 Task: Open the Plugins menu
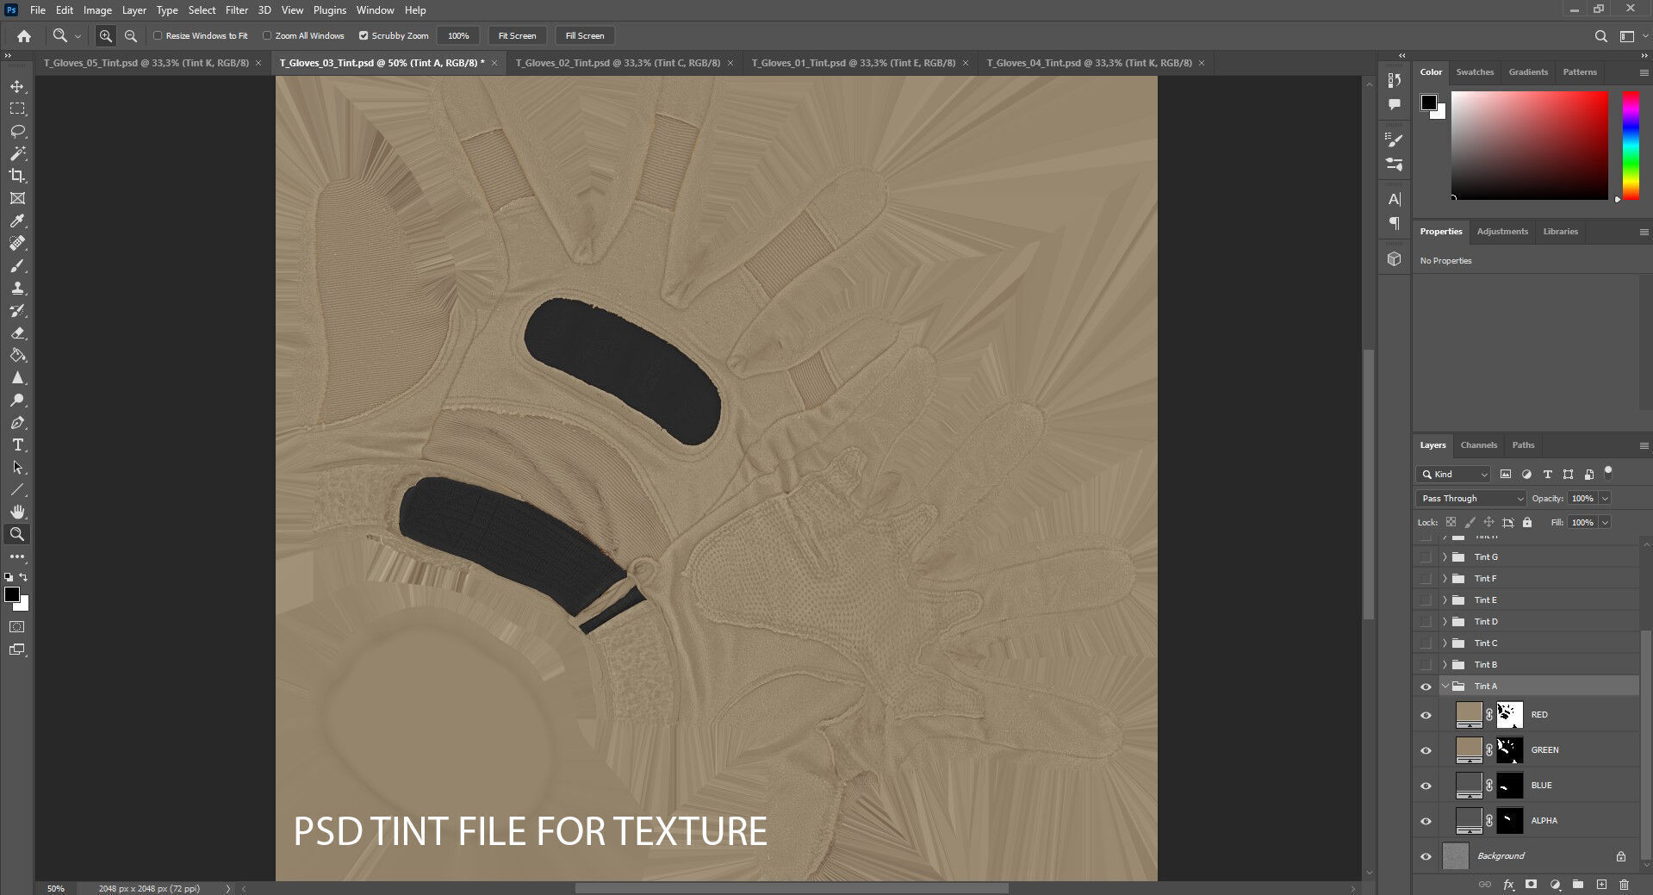click(330, 10)
